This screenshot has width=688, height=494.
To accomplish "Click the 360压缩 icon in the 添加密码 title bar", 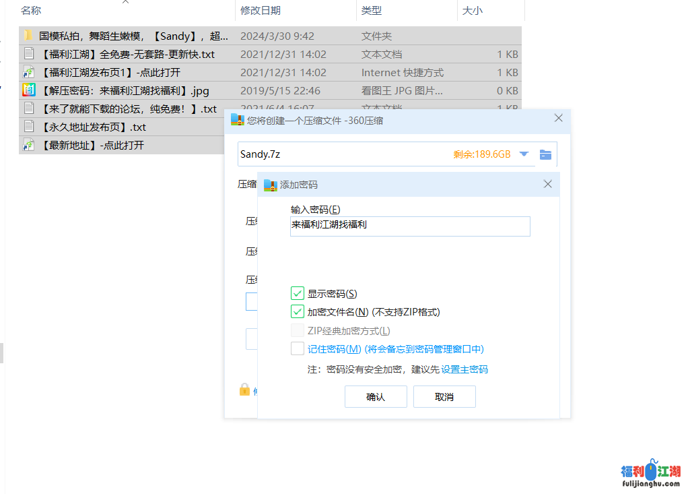I will [270, 185].
